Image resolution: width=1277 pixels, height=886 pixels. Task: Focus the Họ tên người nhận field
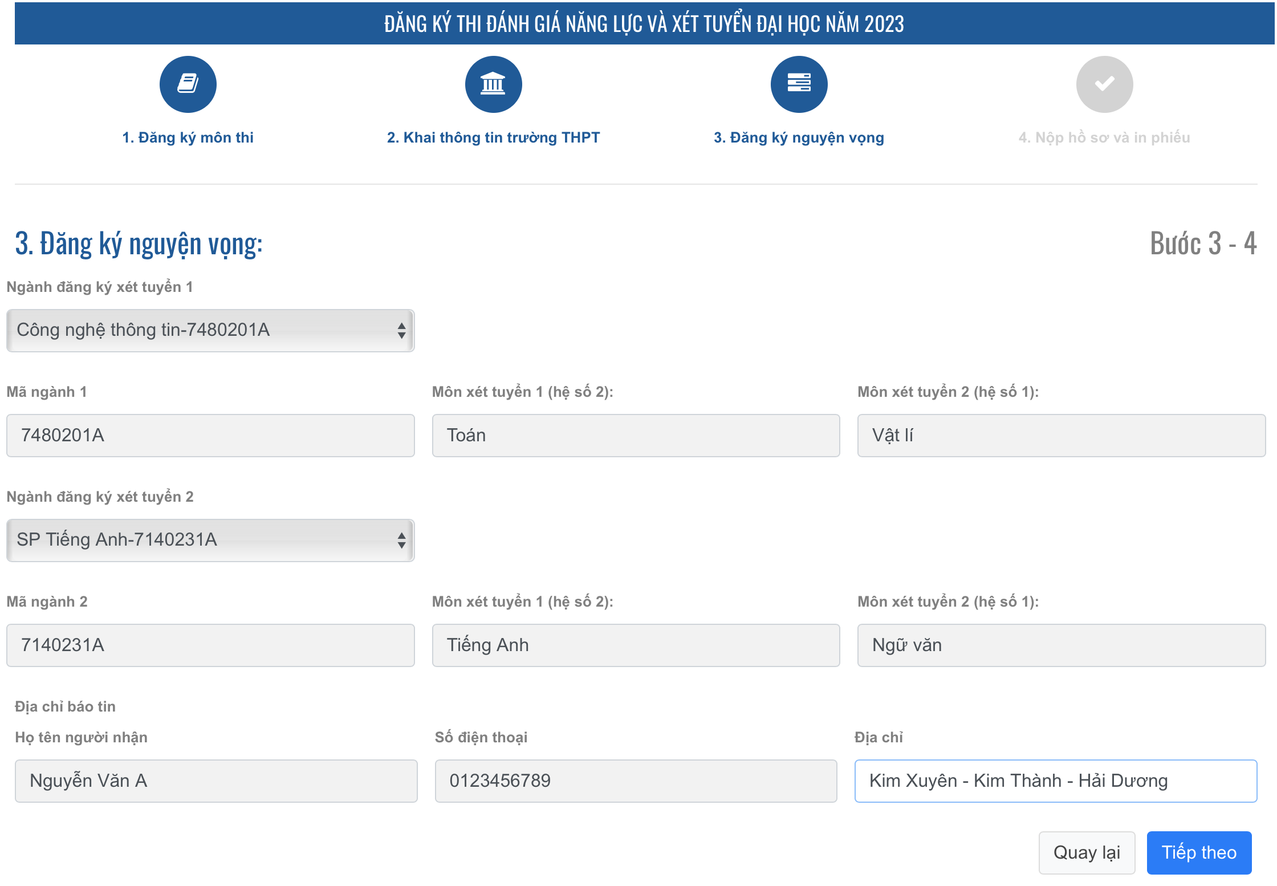(216, 781)
